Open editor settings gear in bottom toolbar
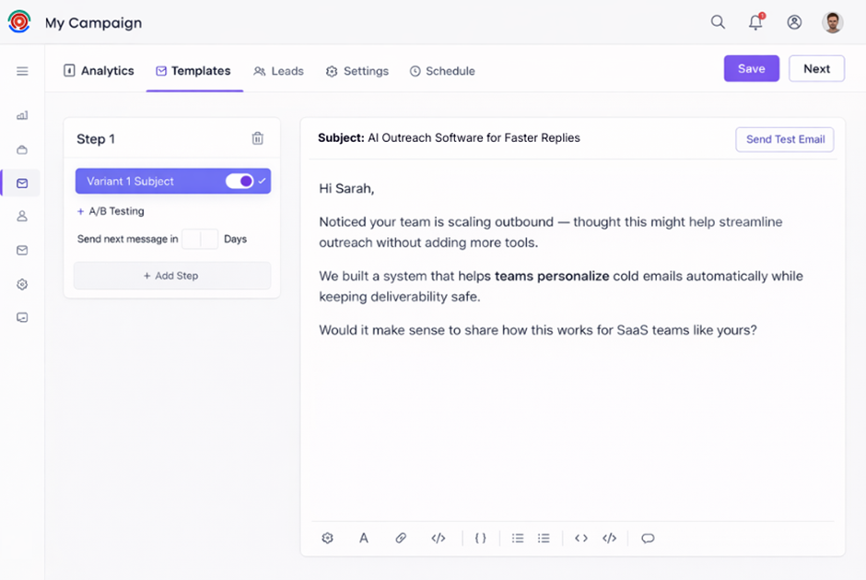The height and width of the screenshot is (580, 866). click(327, 539)
